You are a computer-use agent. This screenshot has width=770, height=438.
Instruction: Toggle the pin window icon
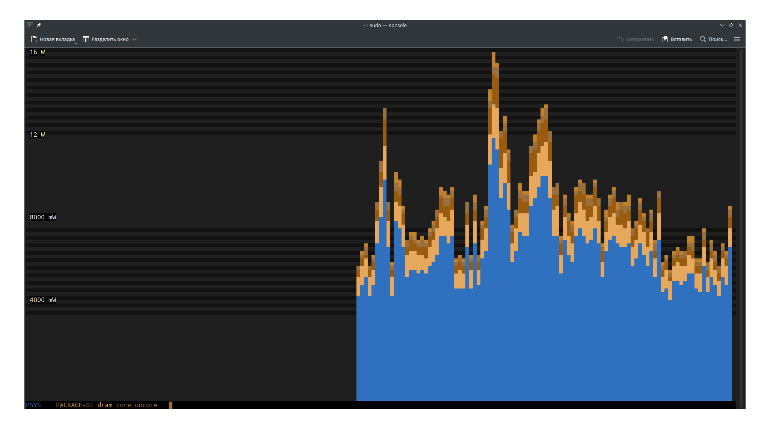(x=39, y=25)
